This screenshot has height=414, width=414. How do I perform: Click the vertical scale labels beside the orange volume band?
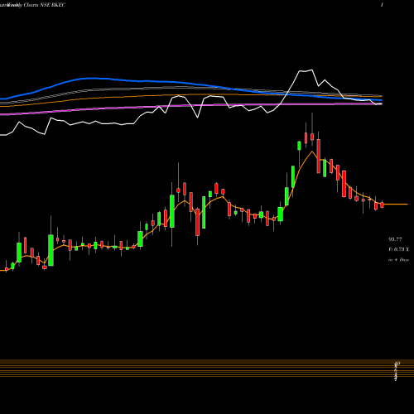[x=397, y=371]
